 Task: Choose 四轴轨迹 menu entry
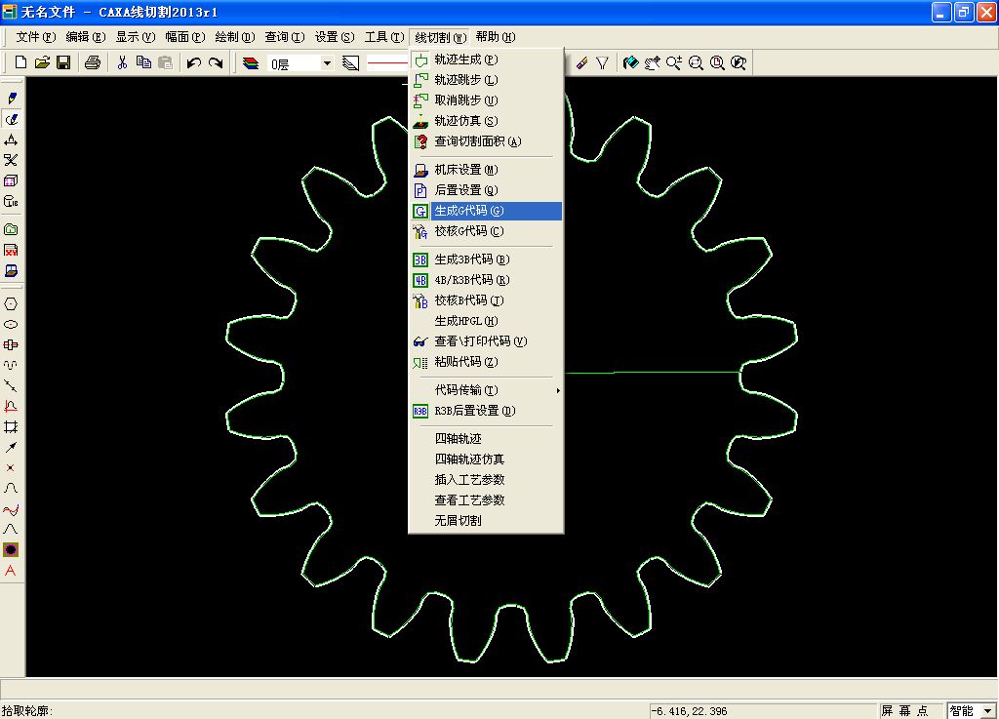[x=486, y=439]
